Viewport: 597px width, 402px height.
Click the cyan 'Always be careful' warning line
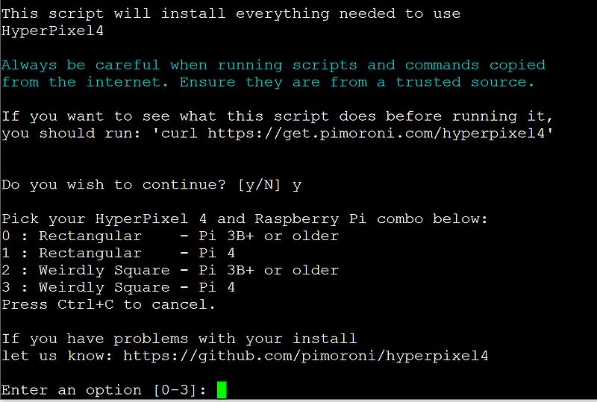point(273,65)
